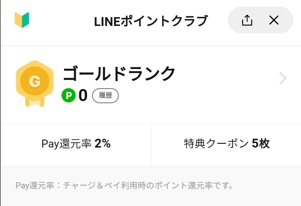
Task: Expand rank details with right chevron
Action: pyautogui.click(x=283, y=78)
